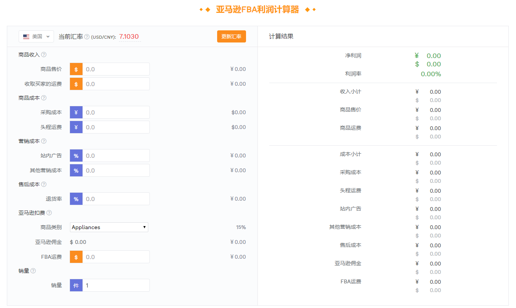516x308 pixels.
Task: Click the 亚马逊佣金 $ 0.00 value
Action: click(x=78, y=242)
